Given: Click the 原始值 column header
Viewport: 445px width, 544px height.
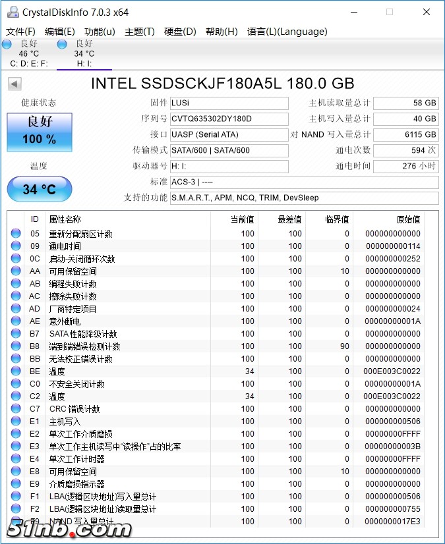Looking at the screenshot, I should 407,219.
